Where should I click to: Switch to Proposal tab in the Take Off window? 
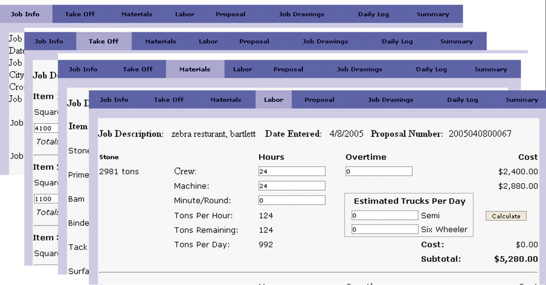(x=254, y=41)
